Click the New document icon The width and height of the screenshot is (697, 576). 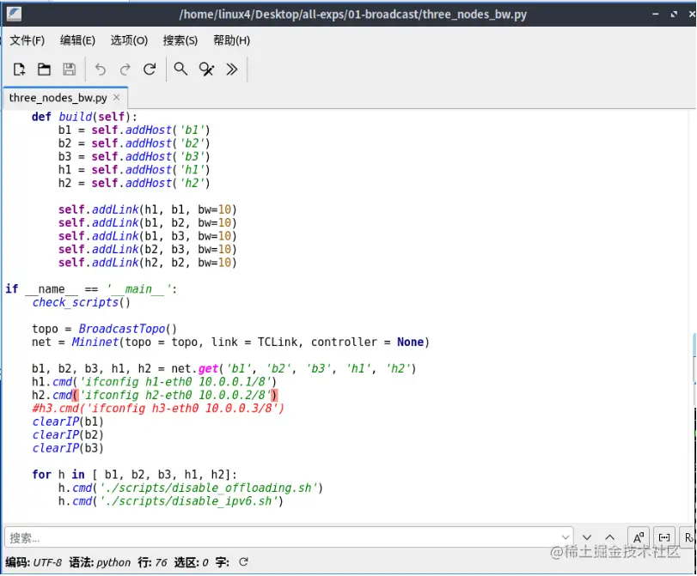click(x=19, y=70)
